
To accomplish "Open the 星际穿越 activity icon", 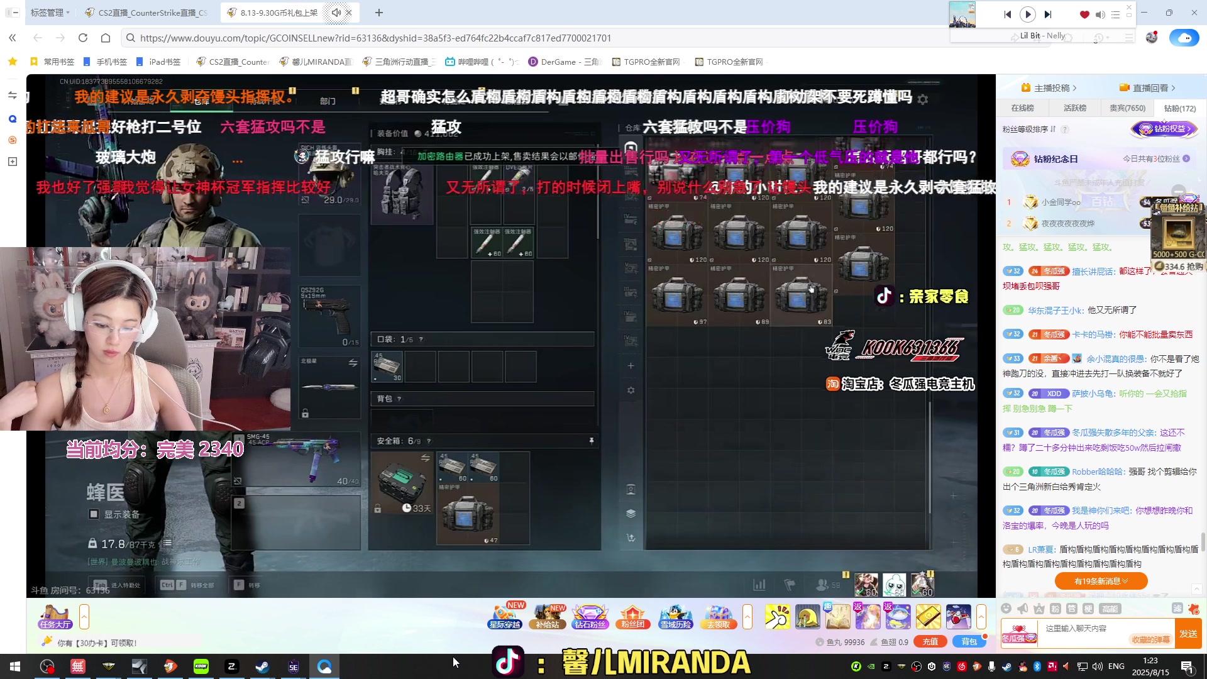I will point(505,617).
